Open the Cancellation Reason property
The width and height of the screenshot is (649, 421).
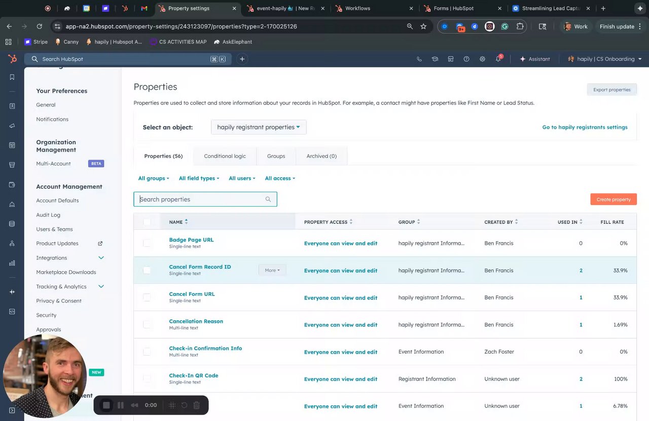(196, 321)
